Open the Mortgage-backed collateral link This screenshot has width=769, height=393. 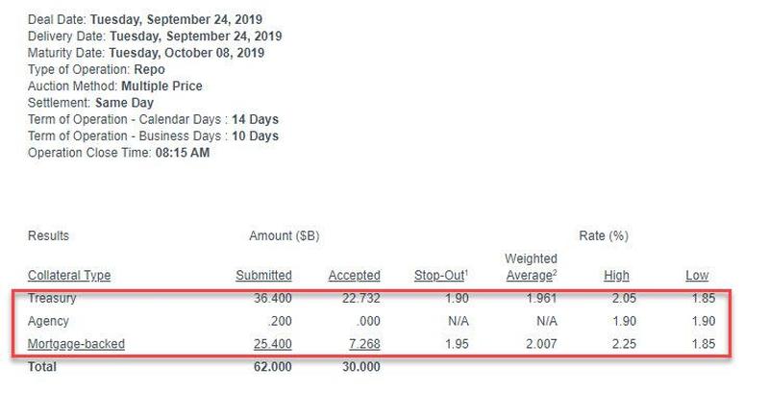pos(76,344)
